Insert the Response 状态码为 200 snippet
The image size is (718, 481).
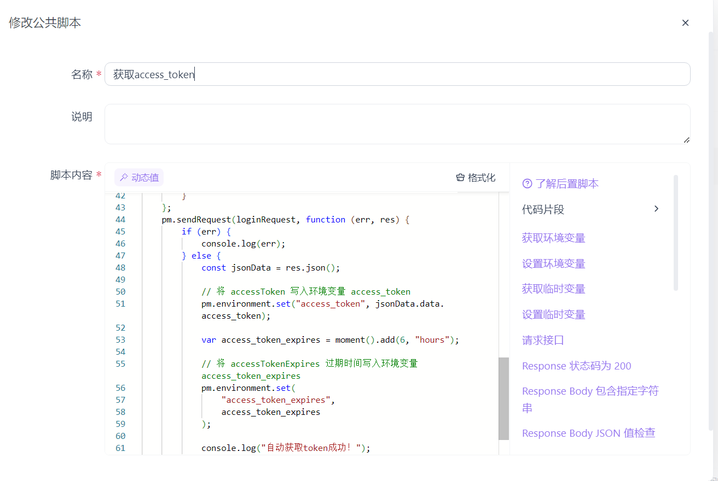pos(576,366)
